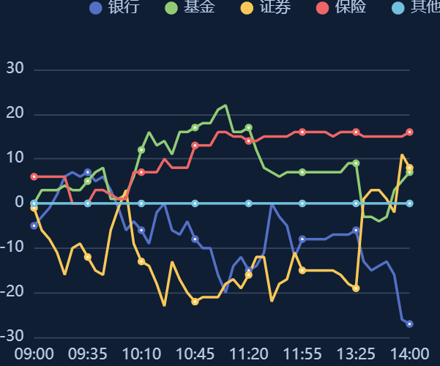Image resolution: width=440 pixels, height=366 pixels.
Task: Select the yellow data point at 13:25
Action: point(356,288)
